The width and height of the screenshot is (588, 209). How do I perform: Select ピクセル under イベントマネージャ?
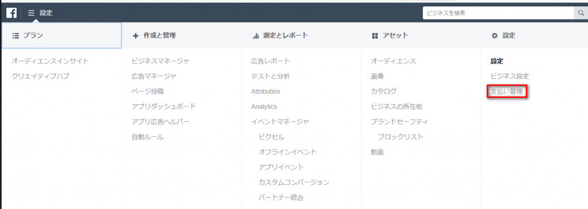[x=272, y=137]
